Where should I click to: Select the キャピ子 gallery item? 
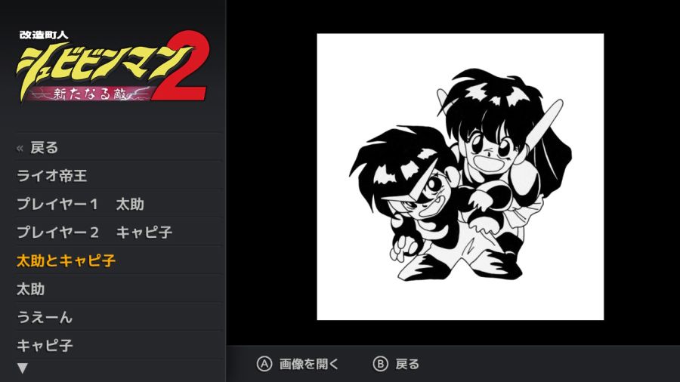point(119,346)
